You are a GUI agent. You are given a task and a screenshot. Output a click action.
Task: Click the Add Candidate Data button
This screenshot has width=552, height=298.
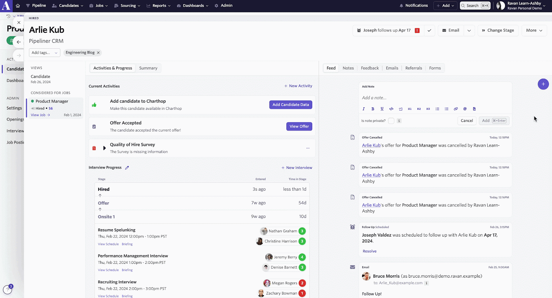coord(290,105)
